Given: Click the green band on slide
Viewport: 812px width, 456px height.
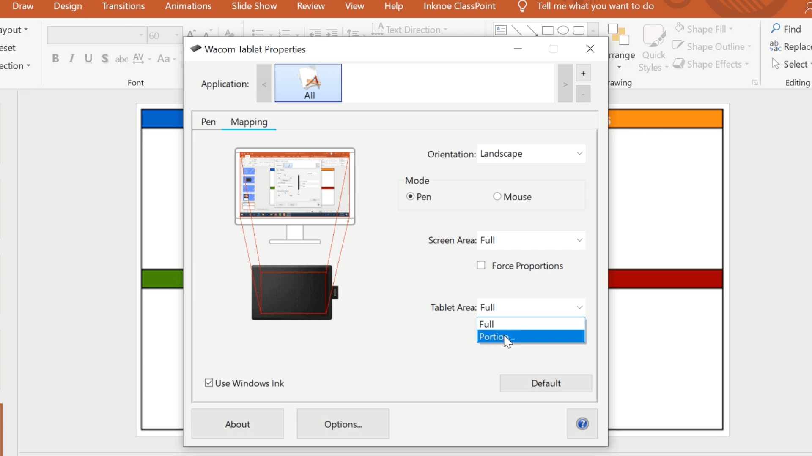Looking at the screenshot, I should pyautogui.click(x=162, y=279).
